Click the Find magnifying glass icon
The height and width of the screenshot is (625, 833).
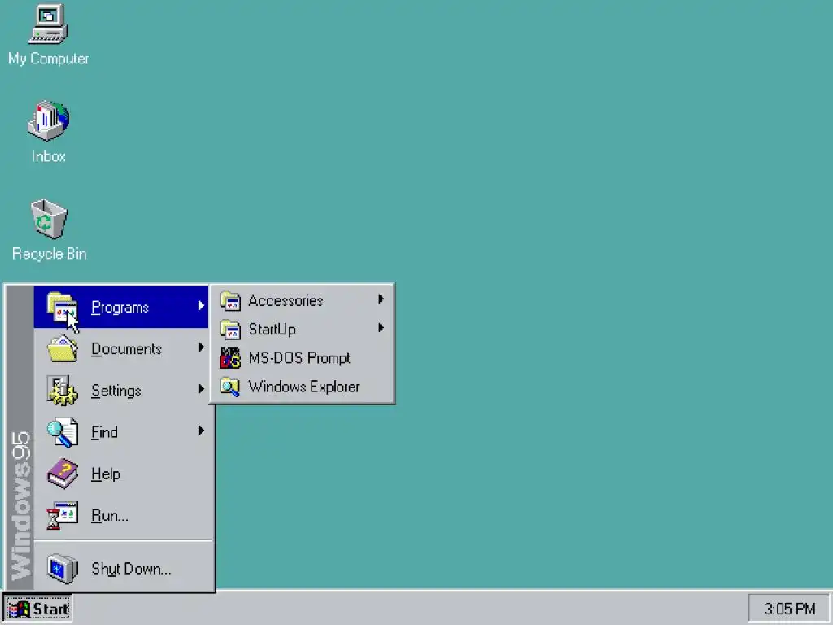click(62, 432)
